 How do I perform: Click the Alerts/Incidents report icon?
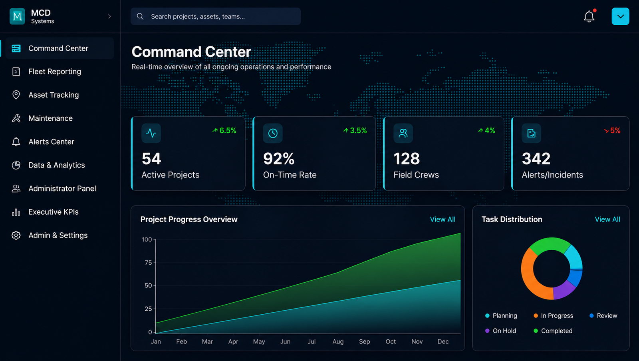532,133
